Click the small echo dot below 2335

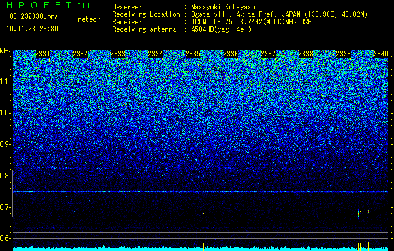(203, 214)
